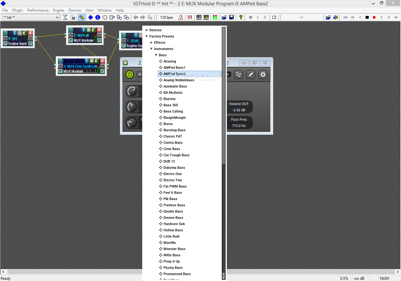401x281 pixels.
Task: Click the blue diamond toolbar icon
Action: (x=91, y=18)
